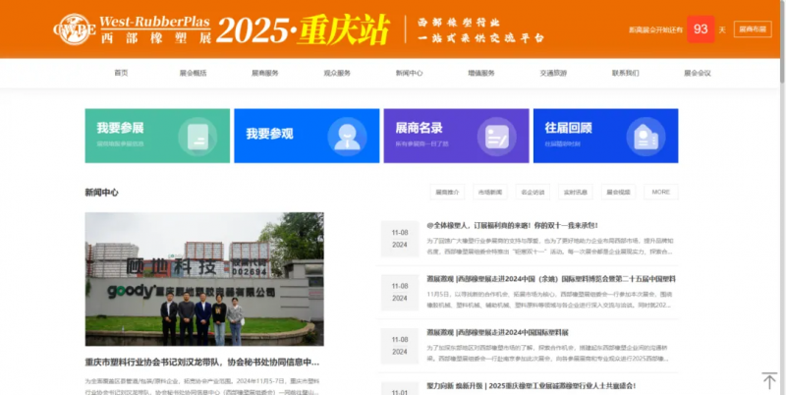Switch to the 展商推介 news tab
This screenshot has height=395, width=786.
pos(446,193)
